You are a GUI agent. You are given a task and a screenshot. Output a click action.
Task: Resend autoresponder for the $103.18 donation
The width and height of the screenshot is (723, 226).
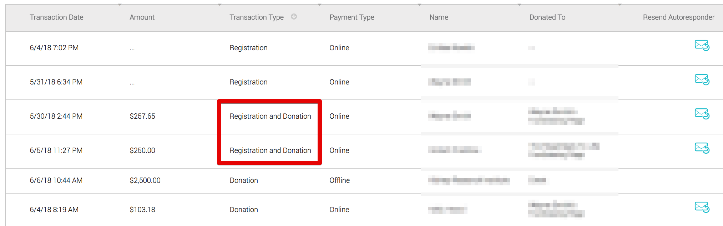point(702,207)
